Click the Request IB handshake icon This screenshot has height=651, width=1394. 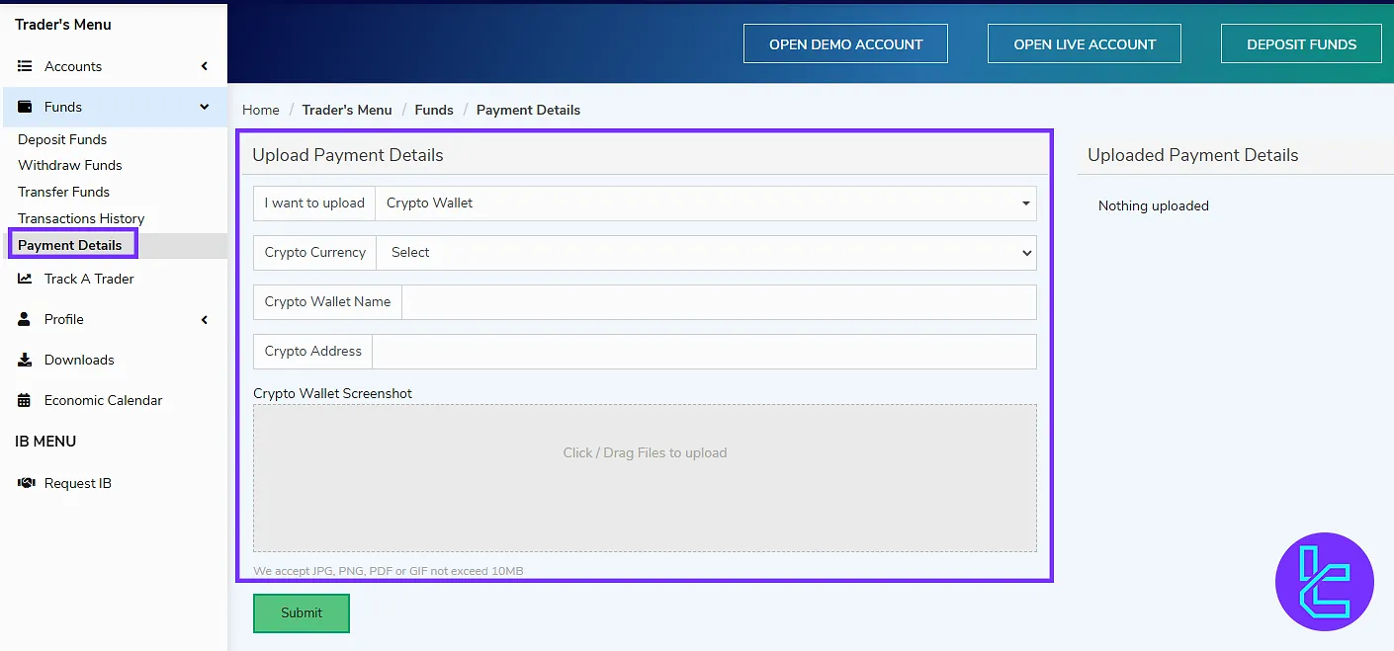click(x=27, y=483)
